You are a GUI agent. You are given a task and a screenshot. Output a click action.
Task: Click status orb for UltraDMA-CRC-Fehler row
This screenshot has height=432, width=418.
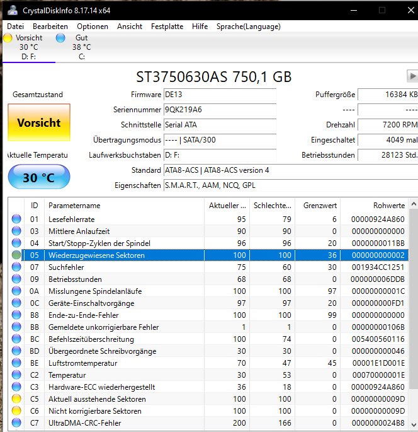[x=16, y=423]
